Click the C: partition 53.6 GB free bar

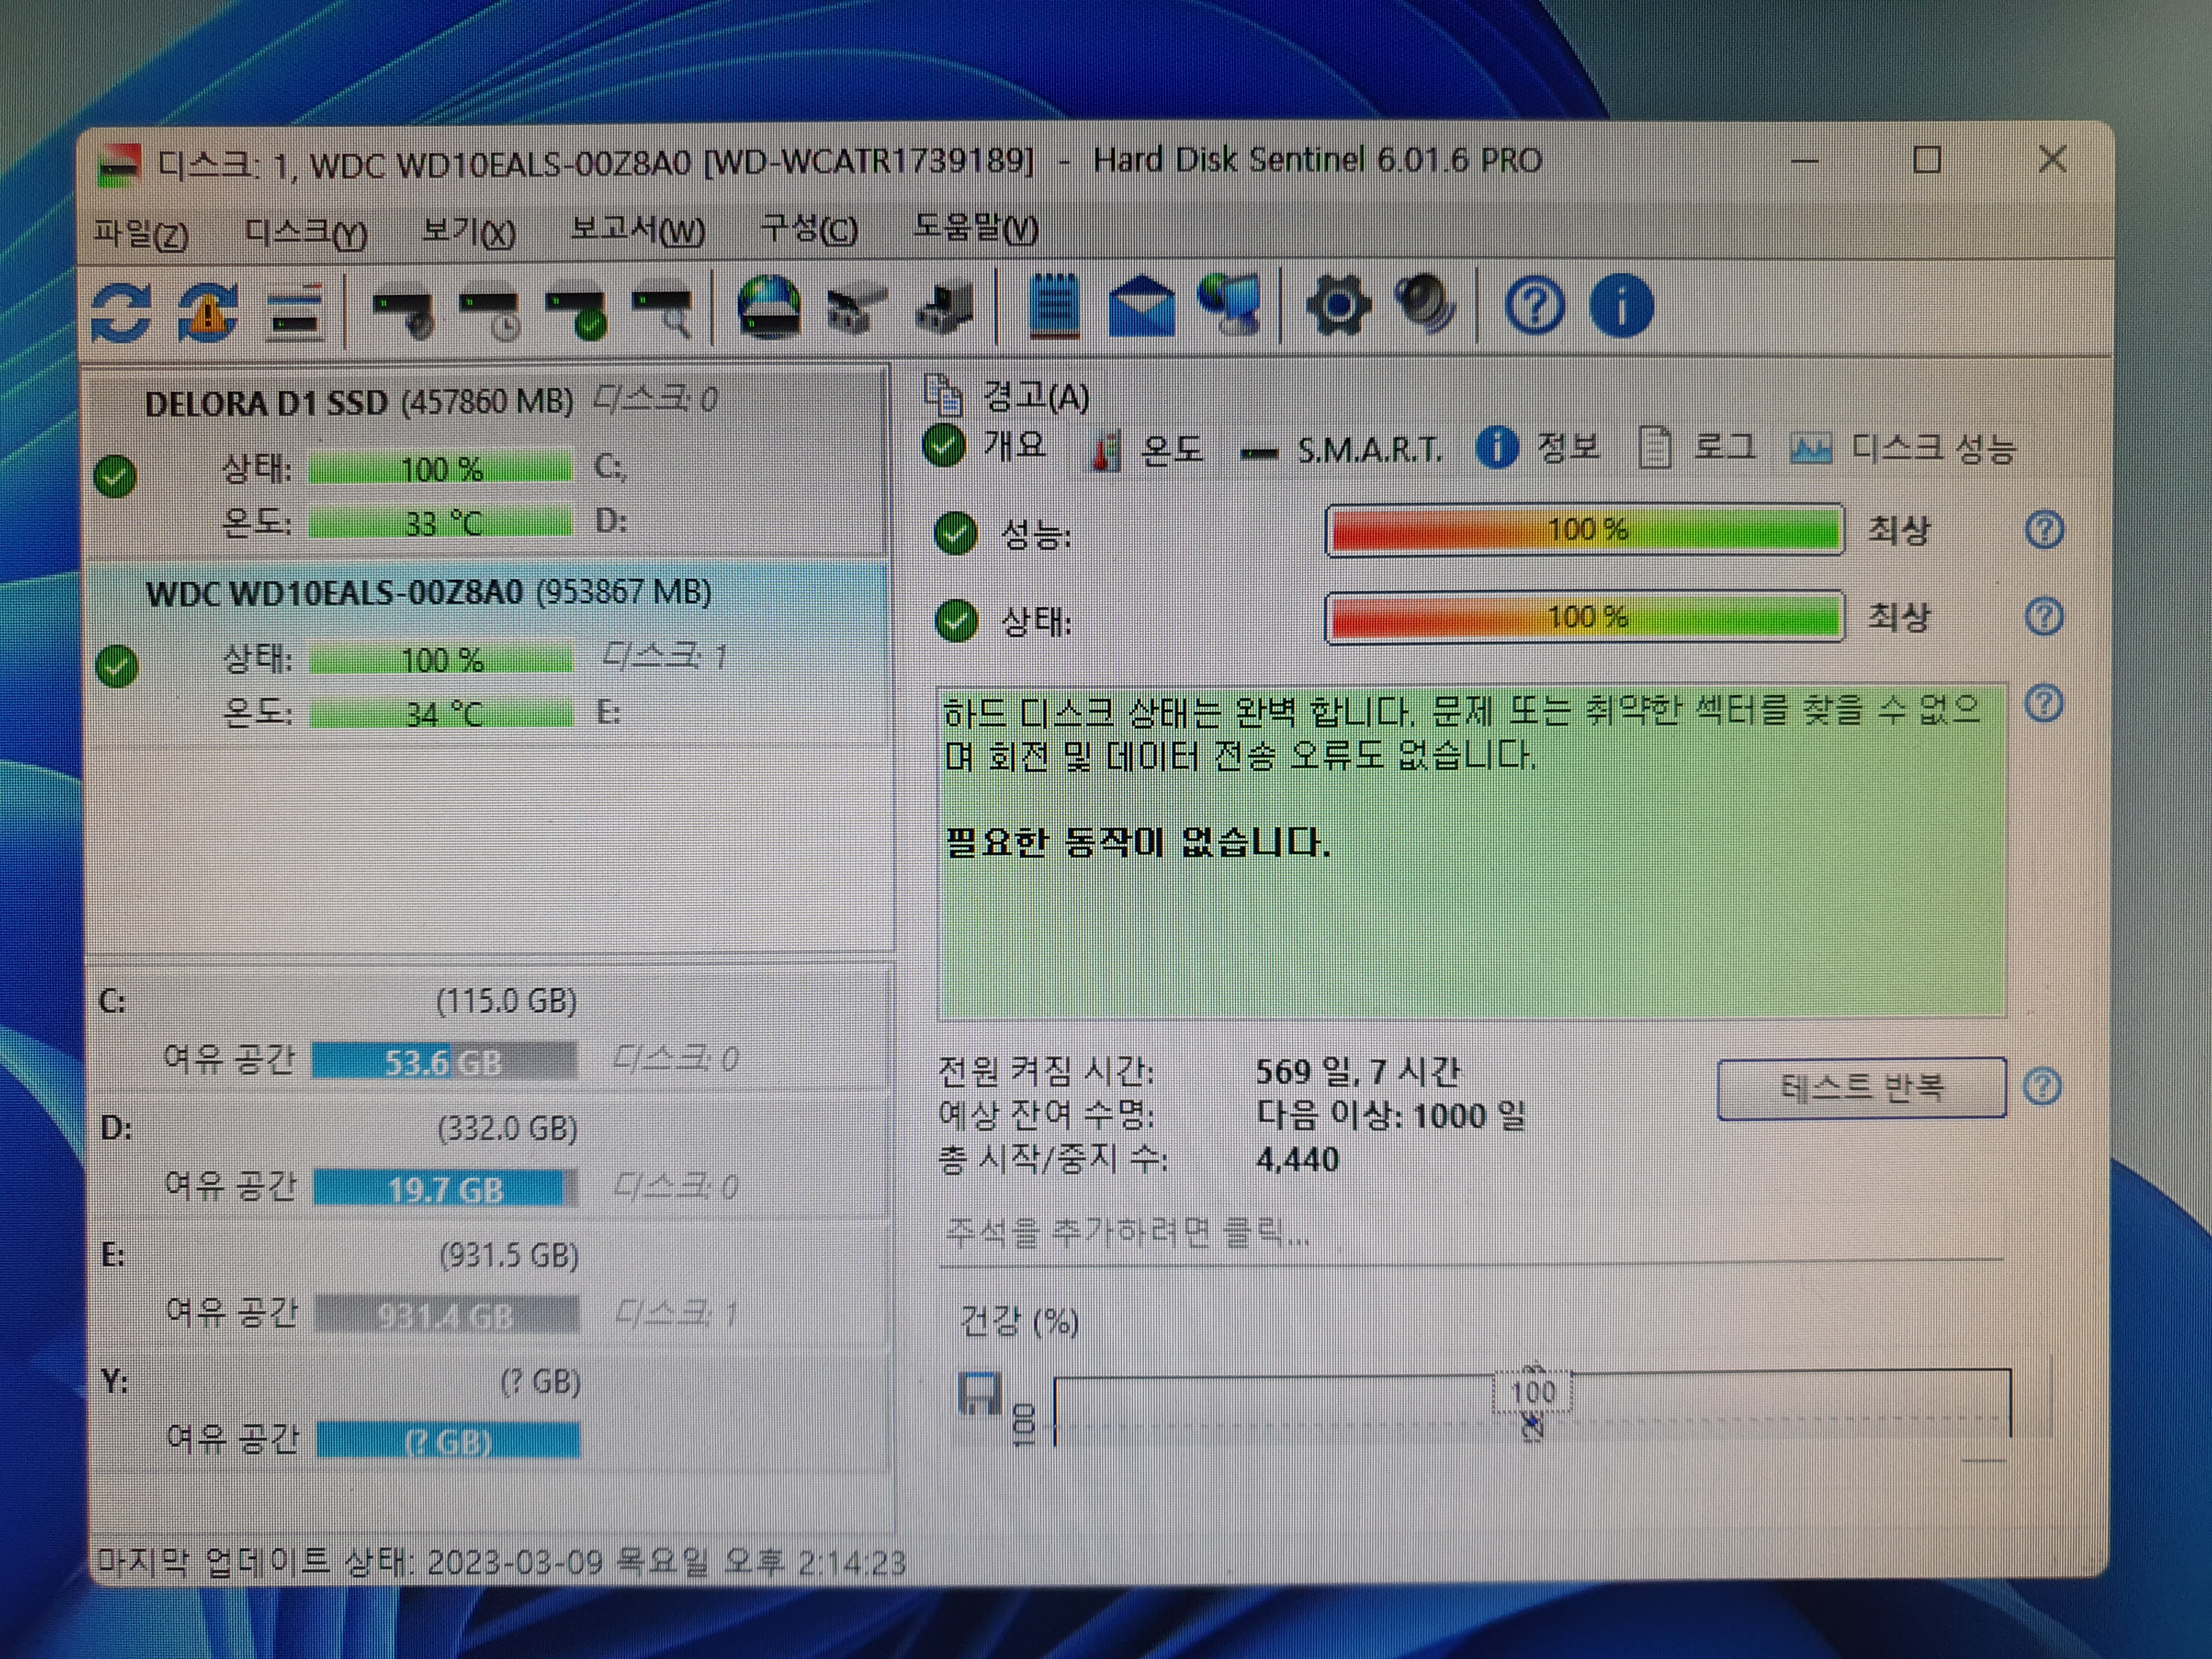click(444, 1060)
